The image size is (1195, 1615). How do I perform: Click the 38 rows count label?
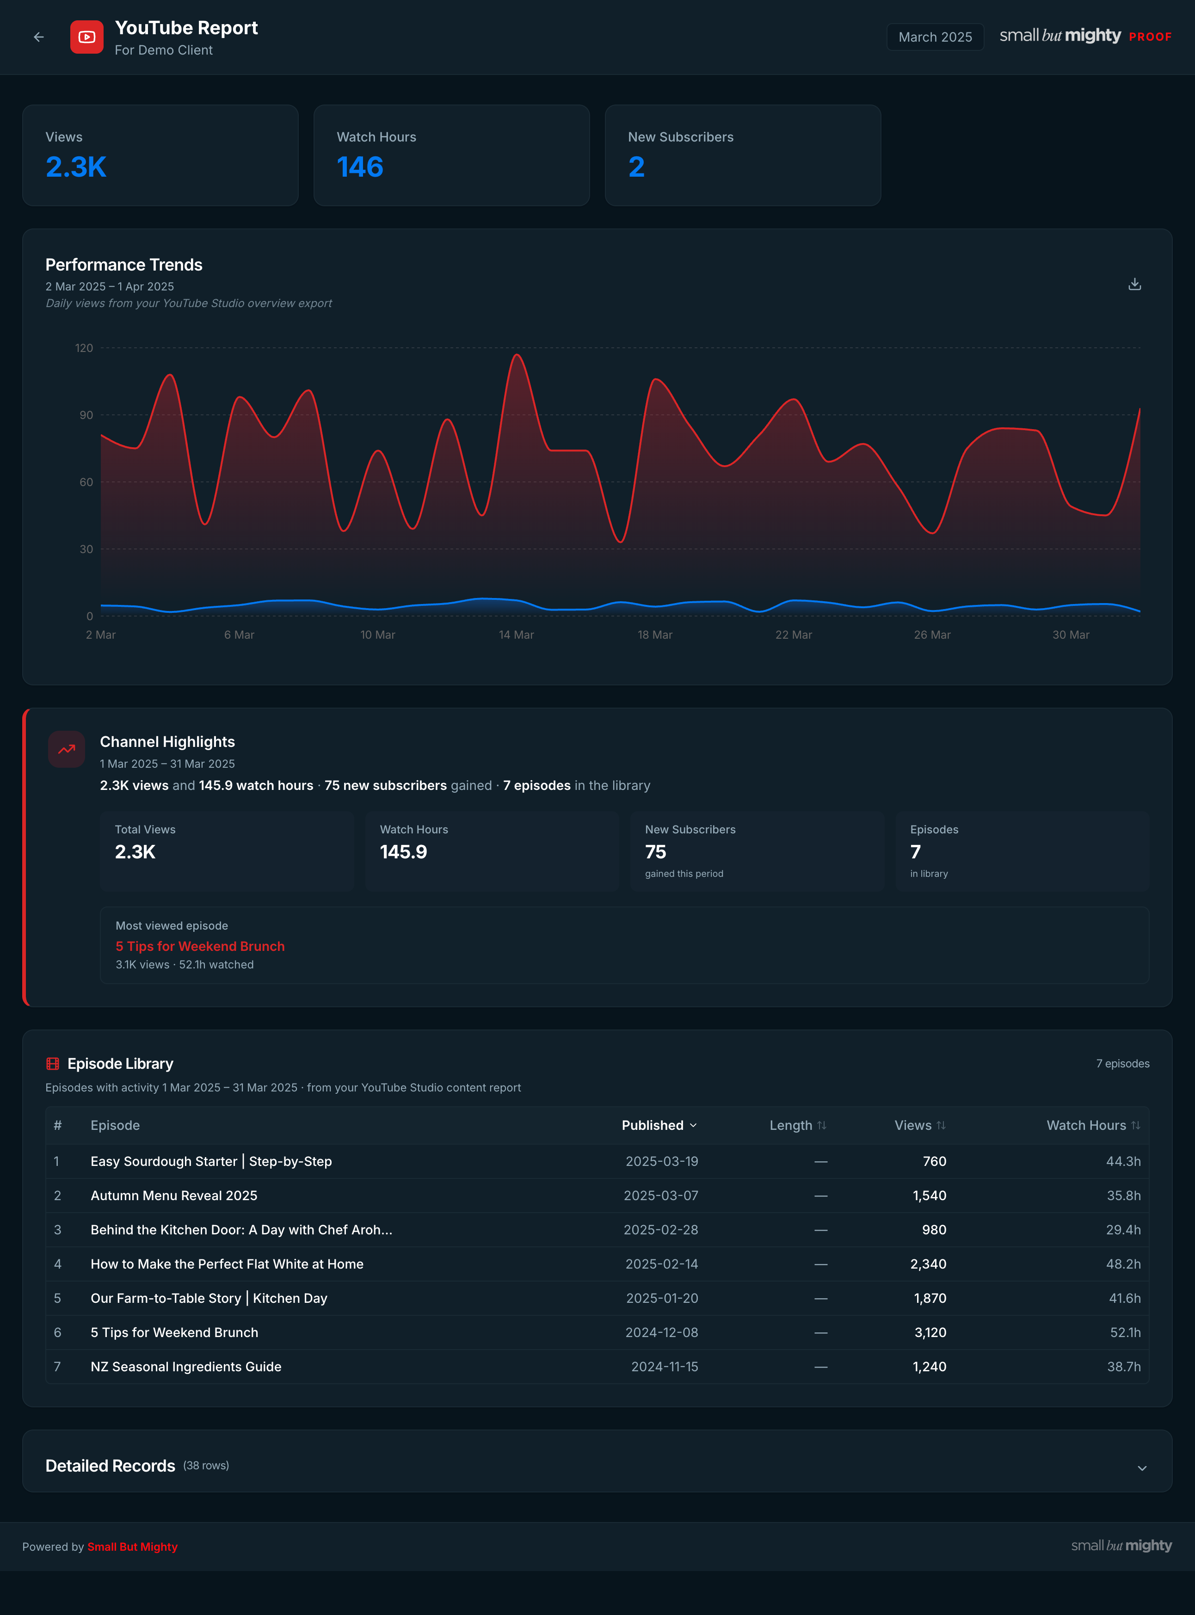pyautogui.click(x=206, y=1465)
